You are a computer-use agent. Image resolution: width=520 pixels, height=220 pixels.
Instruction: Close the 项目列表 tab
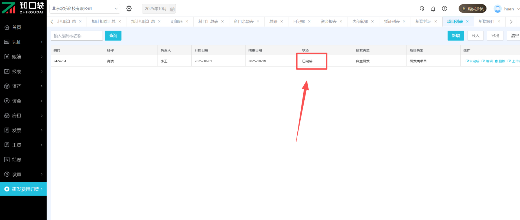point(467,22)
